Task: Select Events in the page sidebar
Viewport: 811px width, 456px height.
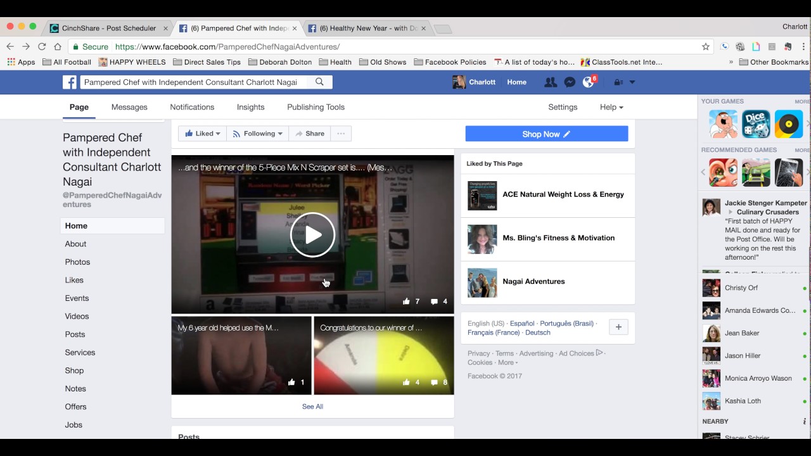Action: click(77, 298)
